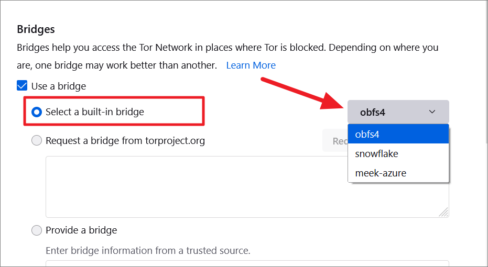Click the Bridges section heading

36,29
